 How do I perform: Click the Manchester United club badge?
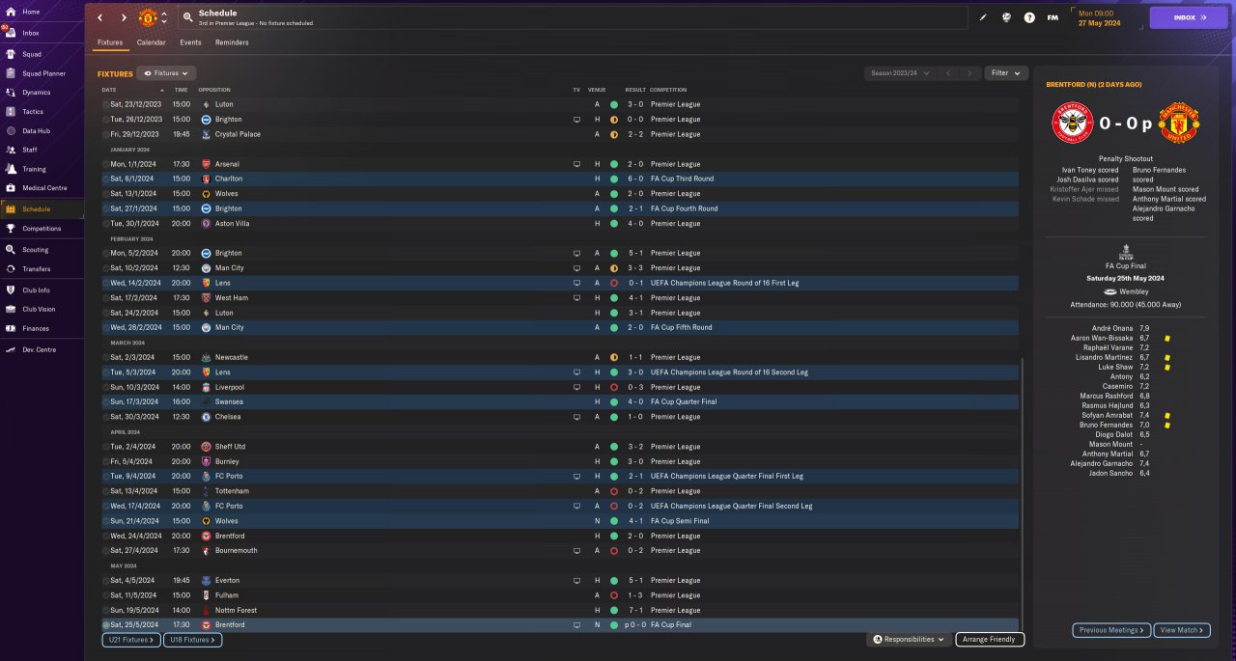[x=148, y=17]
